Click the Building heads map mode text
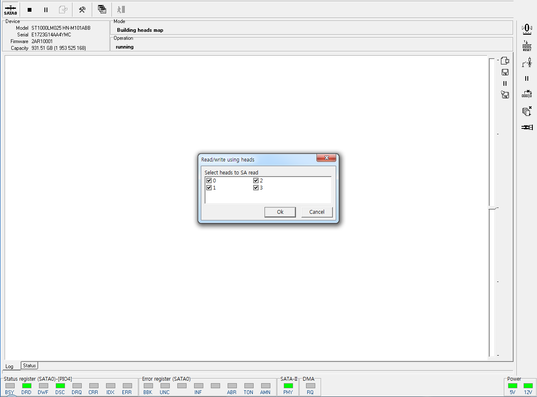537x397 pixels. pyautogui.click(x=140, y=30)
